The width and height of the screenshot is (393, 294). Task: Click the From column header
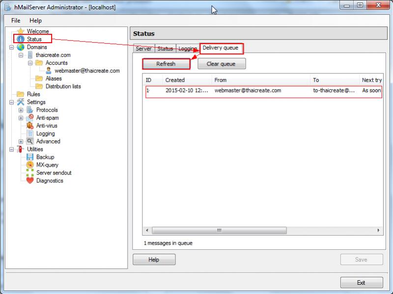261,80
